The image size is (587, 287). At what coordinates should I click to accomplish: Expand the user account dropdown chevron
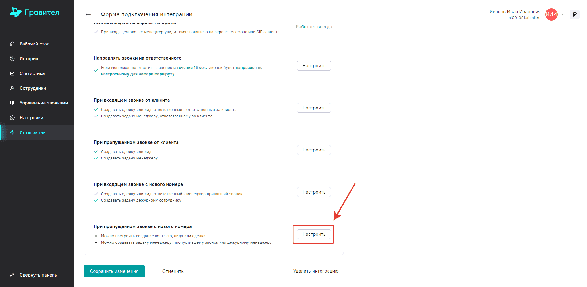tap(562, 14)
